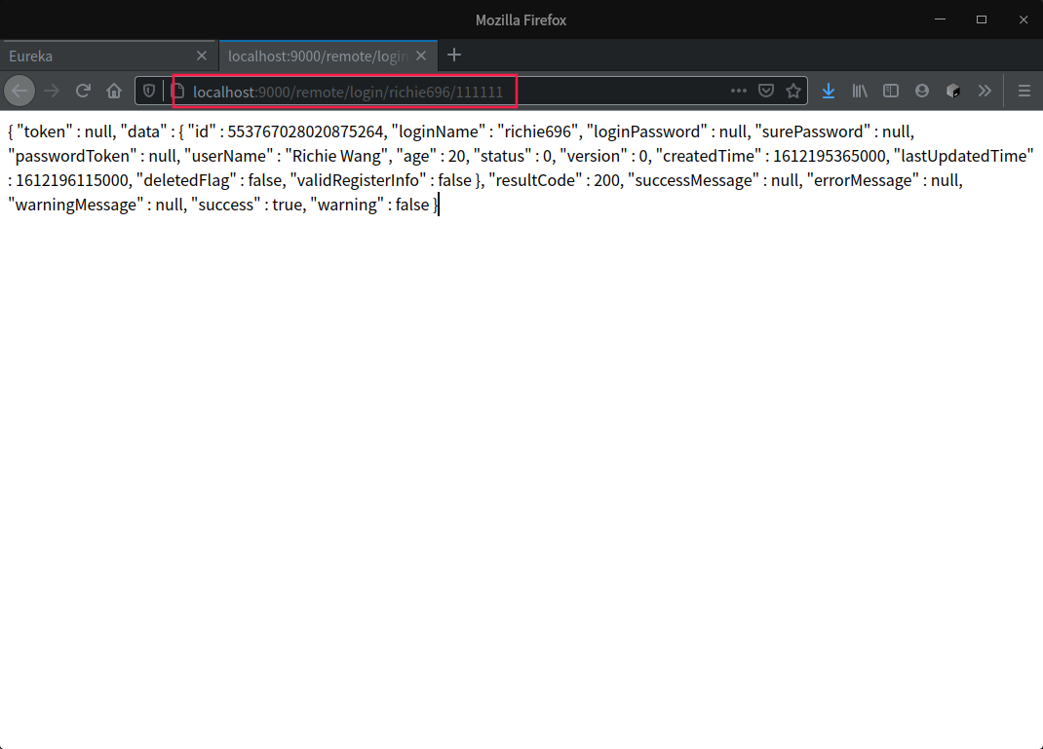Maximize the Firefox window
This screenshot has width=1043, height=749.
[x=982, y=19]
